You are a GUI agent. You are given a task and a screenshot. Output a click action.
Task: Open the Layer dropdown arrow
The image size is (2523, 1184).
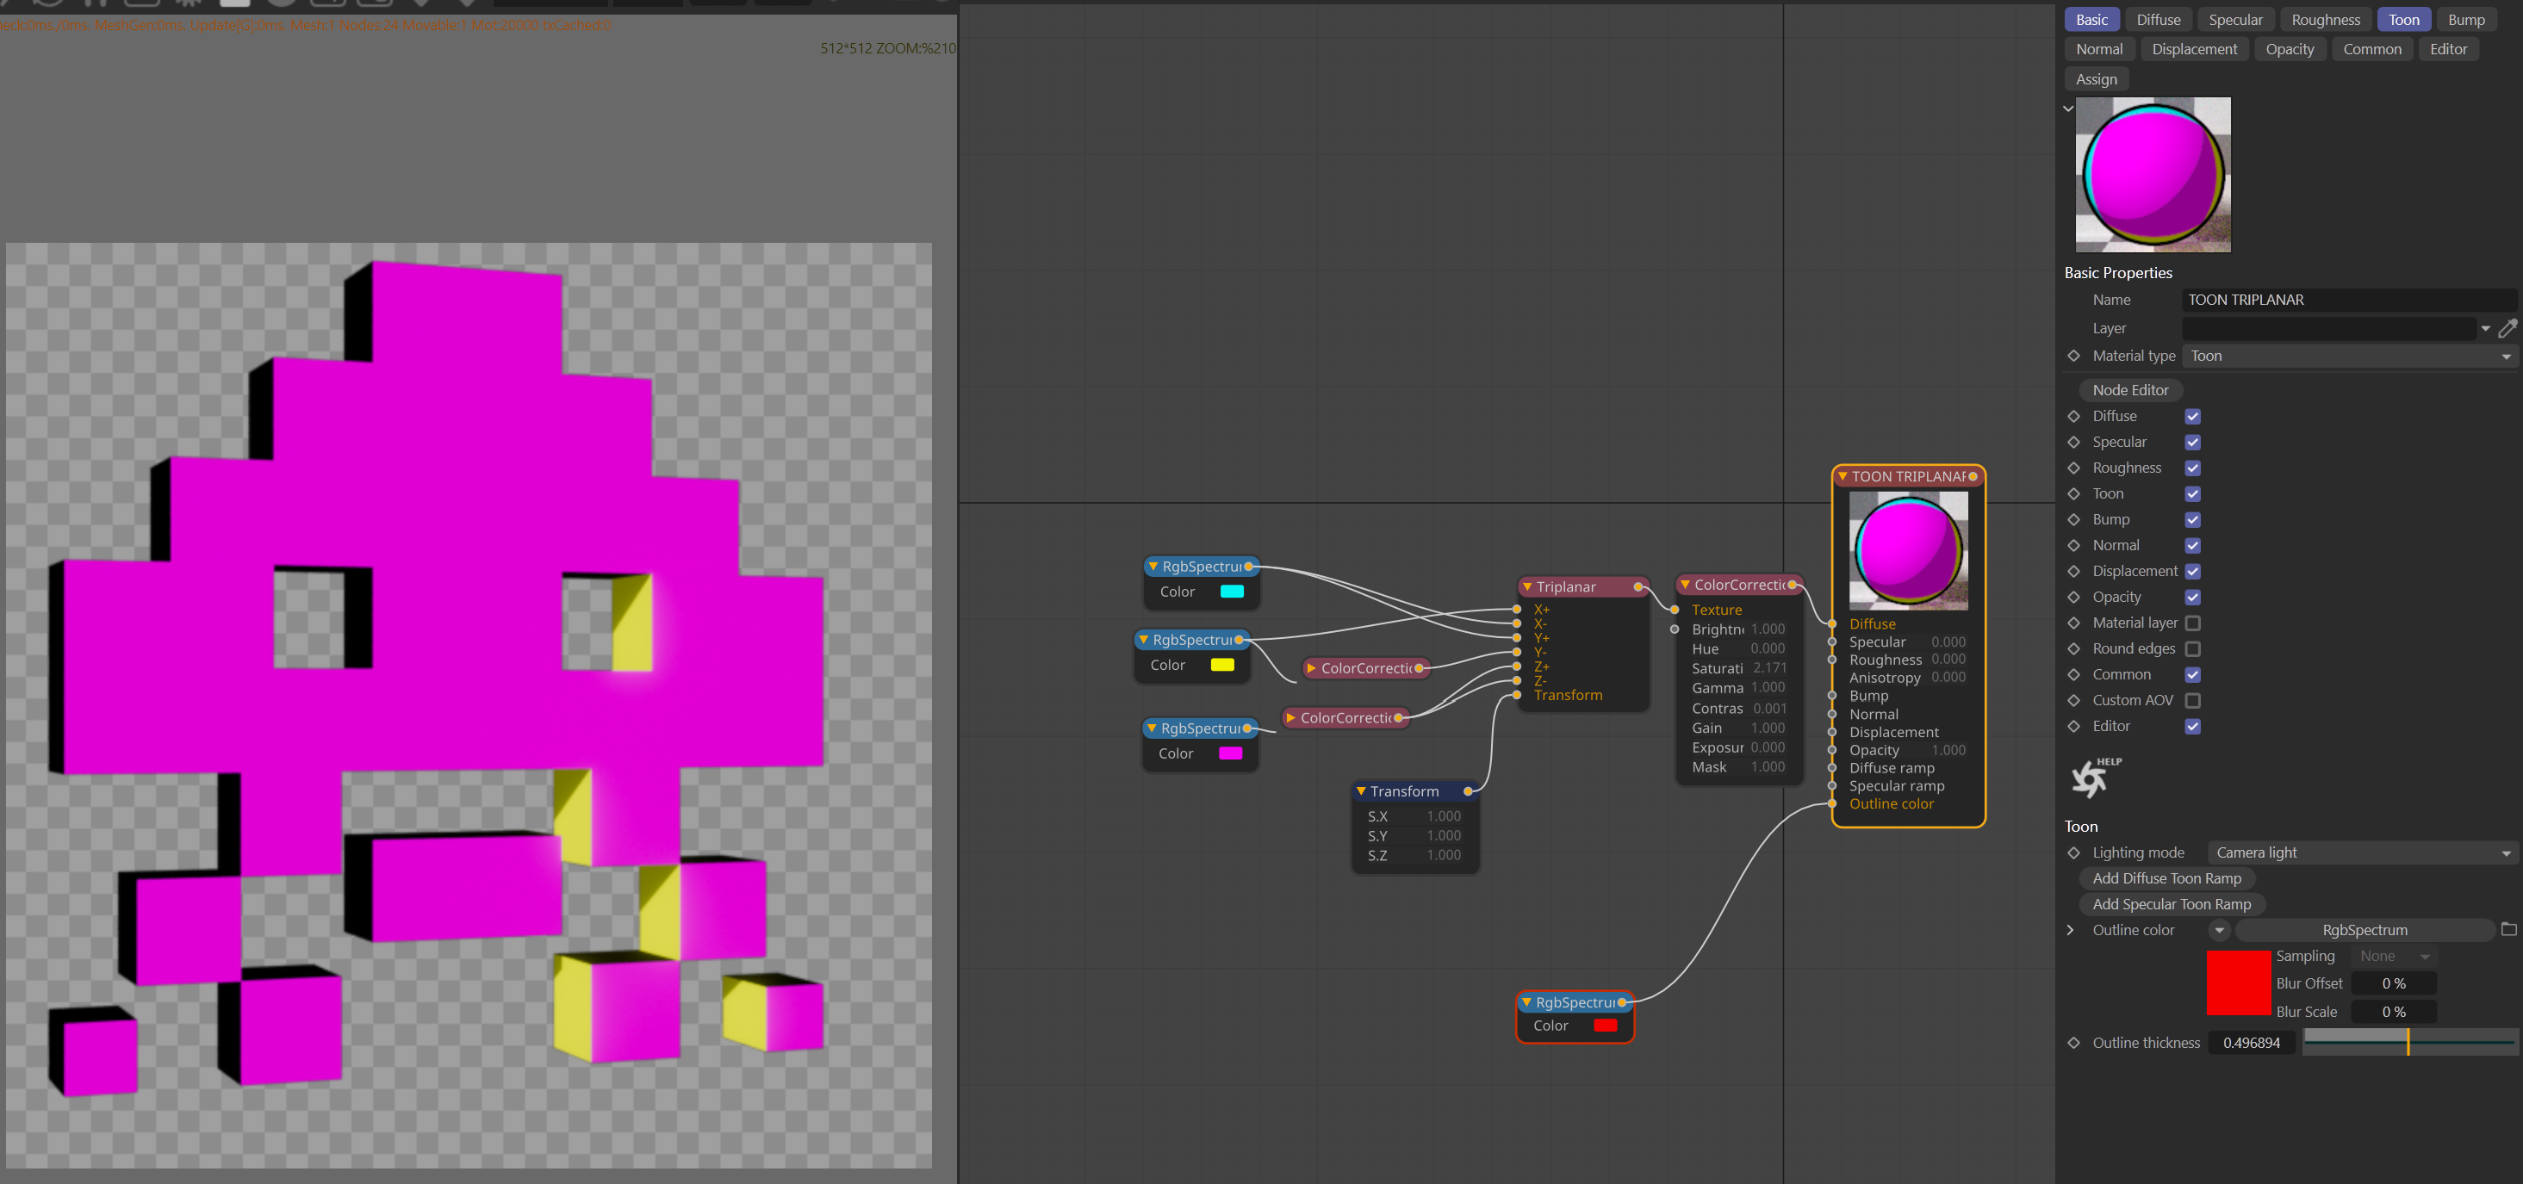point(2485,329)
